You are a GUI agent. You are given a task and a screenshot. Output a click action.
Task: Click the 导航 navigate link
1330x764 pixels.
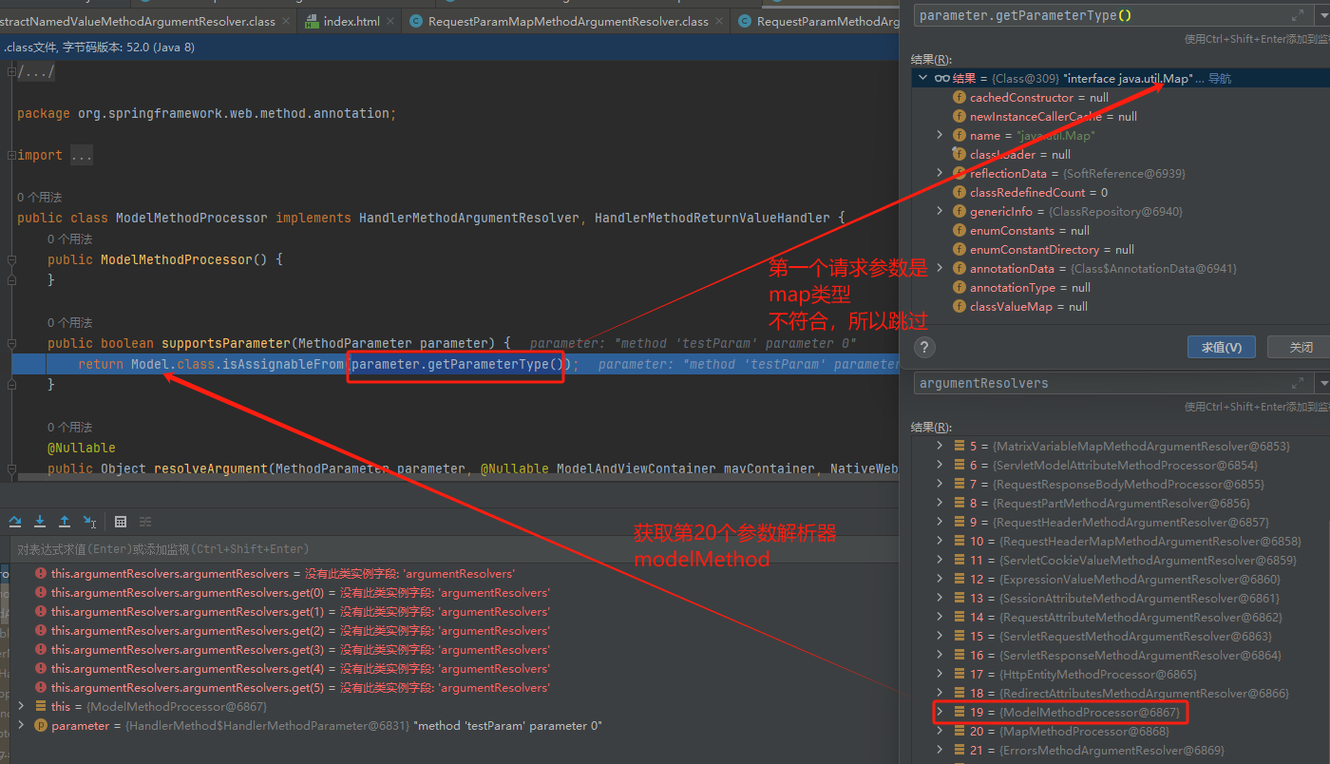1220,79
